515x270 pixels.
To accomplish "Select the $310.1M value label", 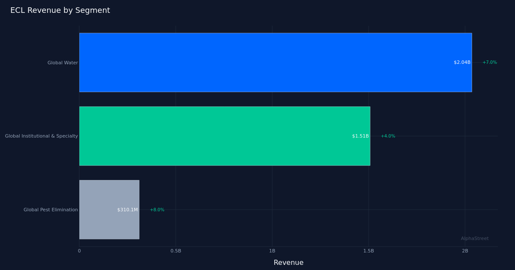I will pos(128,210).
